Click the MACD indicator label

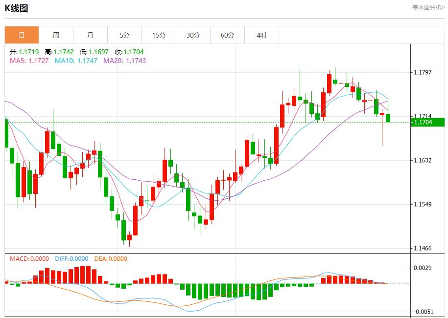pos(29,258)
